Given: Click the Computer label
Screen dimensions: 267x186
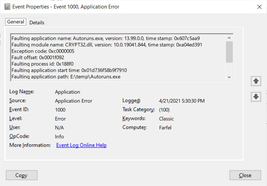Looking at the screenshot, I should [x=135, y=127].
